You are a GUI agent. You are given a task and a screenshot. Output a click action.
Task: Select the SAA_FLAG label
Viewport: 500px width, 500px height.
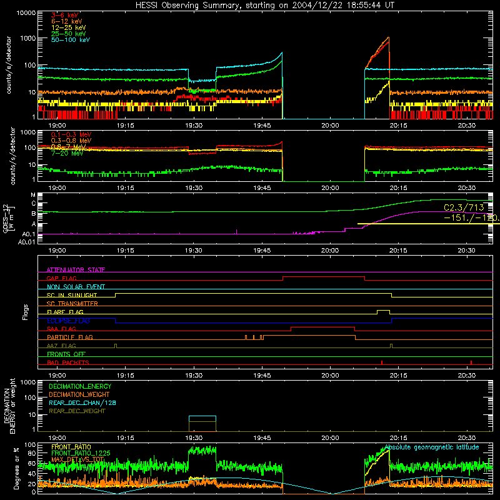61,329
